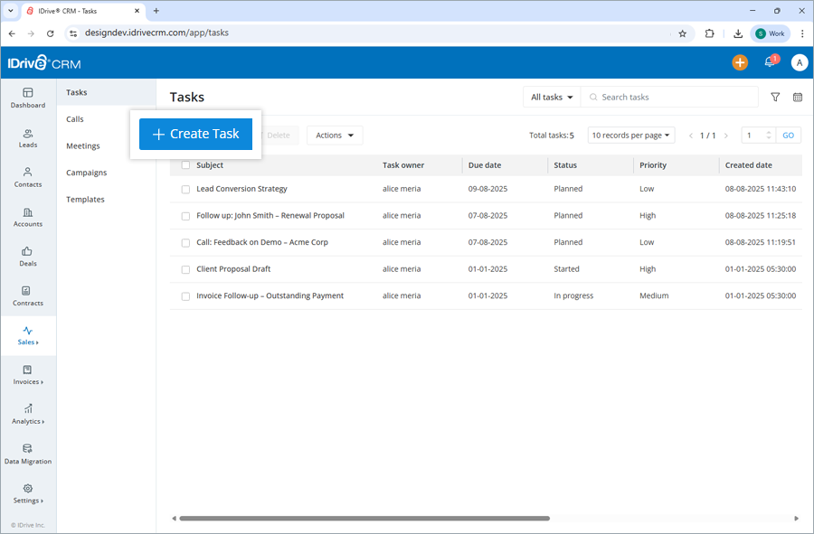Screen dimensions: 814x534
Task: Open the filter funnel icon
Action: (775, 97)
